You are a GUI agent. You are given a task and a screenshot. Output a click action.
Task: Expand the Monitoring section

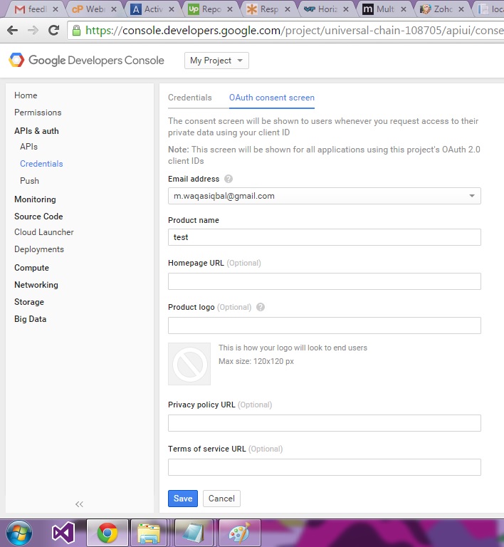(35, 199)
